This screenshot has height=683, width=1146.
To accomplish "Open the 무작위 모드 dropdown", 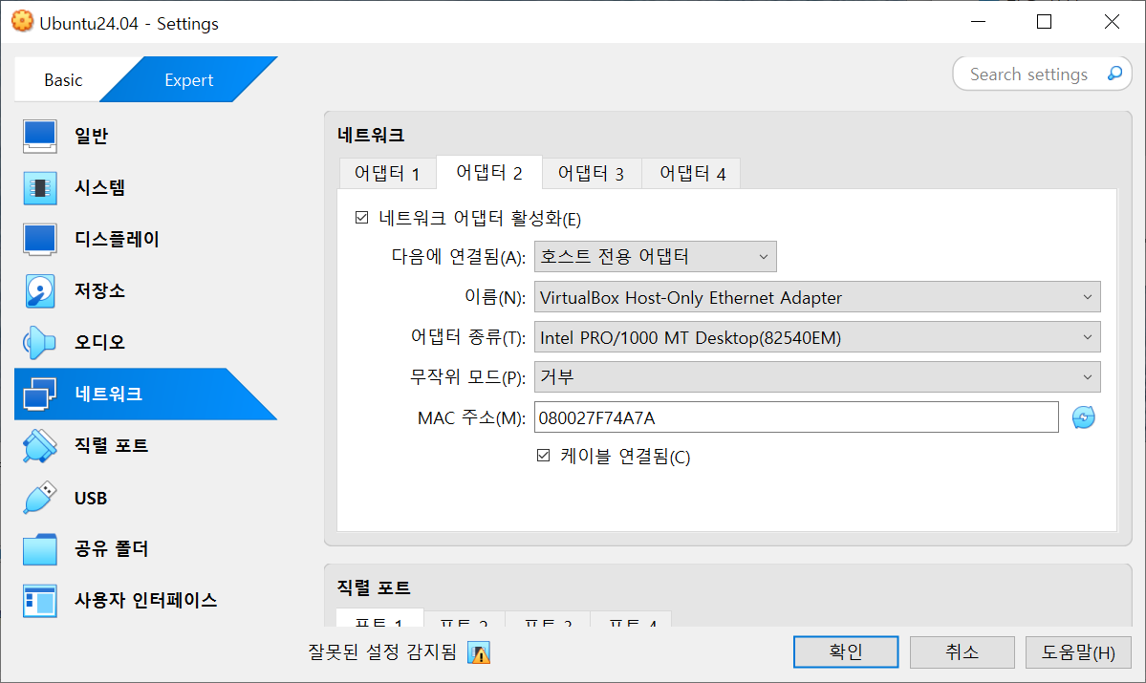I will (817, 377).
